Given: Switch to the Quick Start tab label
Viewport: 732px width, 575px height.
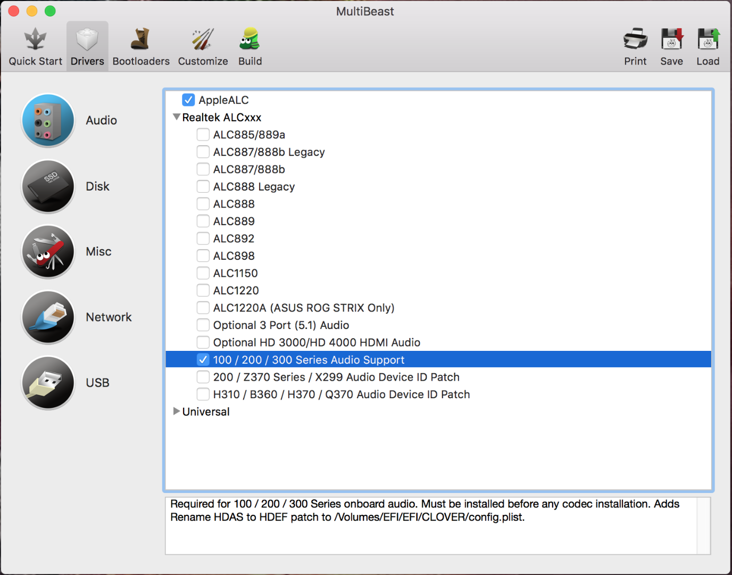Looking at the screenshot, I should coord(35,61).
